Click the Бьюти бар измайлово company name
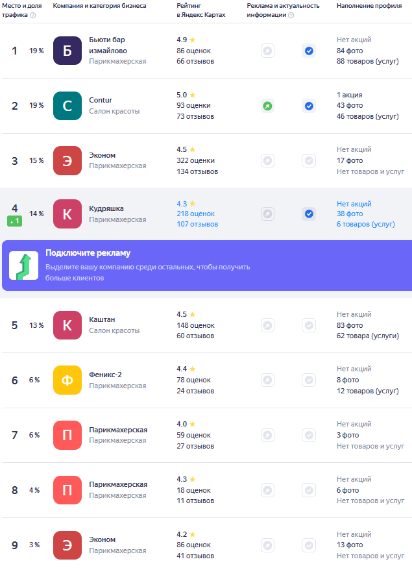Screen dimensions: 412x568 [x=108, y=45]
